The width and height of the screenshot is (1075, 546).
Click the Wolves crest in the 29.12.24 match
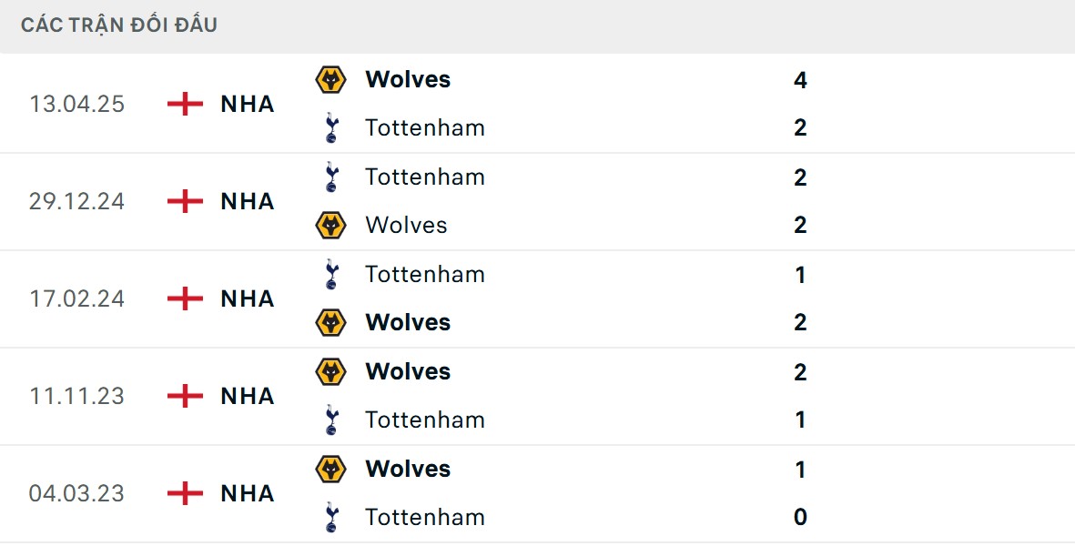click(330, 225)
